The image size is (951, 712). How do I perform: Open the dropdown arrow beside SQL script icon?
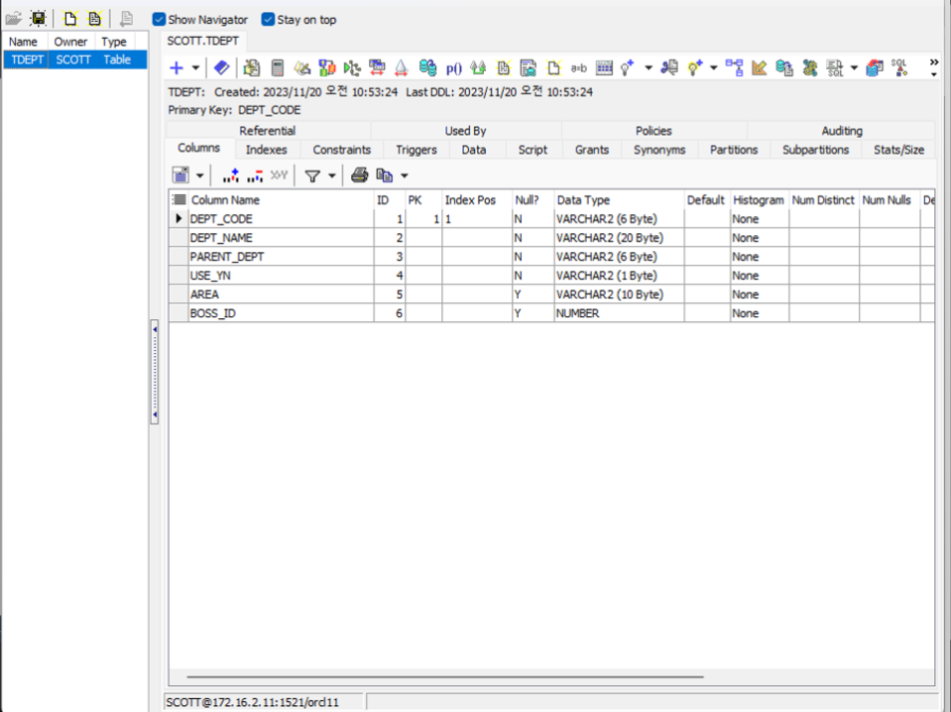tap(854, 67)
